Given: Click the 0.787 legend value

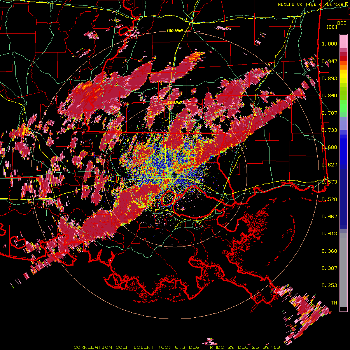Looking at the screenshot, I should [329, 113].
